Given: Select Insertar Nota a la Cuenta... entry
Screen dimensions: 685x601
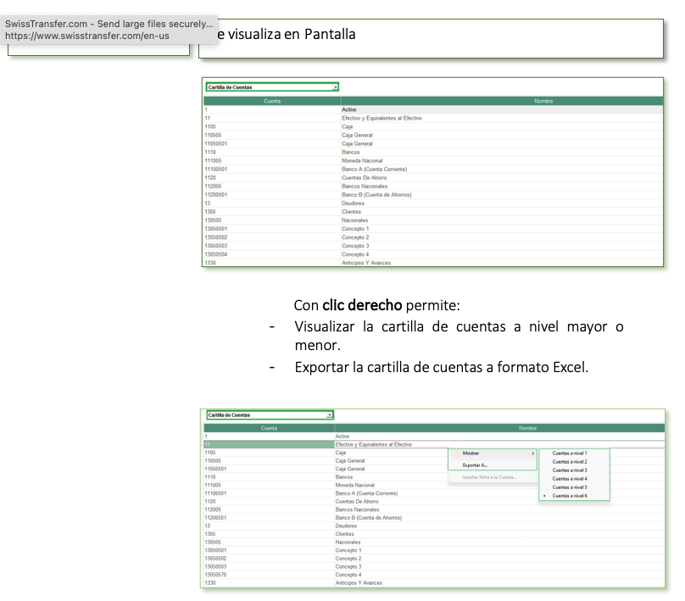Looking at the screenshot, I should [493, 477].
